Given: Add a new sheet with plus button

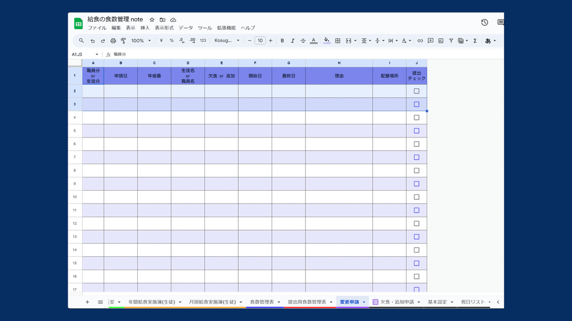Looking at the screenshot, I should point(87,302).
